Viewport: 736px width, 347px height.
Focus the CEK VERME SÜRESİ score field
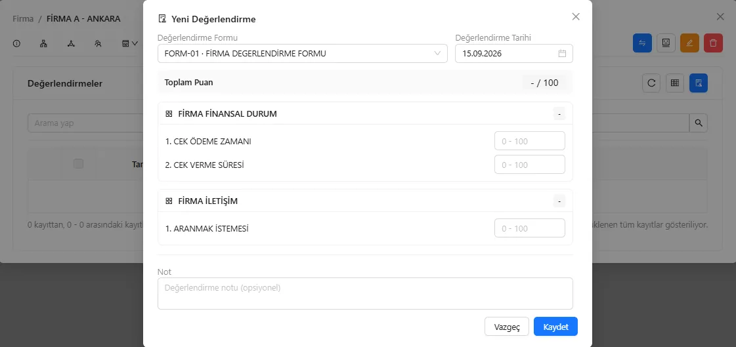pyautogui.click(x=529, y=165)
